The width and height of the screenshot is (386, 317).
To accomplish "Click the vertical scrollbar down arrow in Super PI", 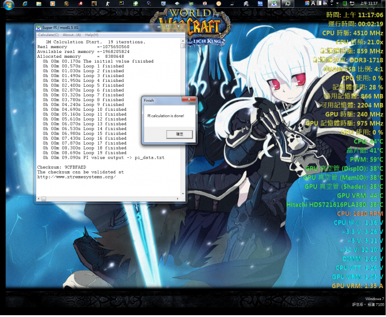I will [183, 194].
